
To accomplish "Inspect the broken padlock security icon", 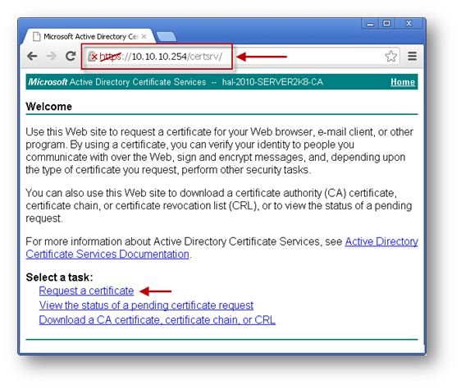I will 93,56.
